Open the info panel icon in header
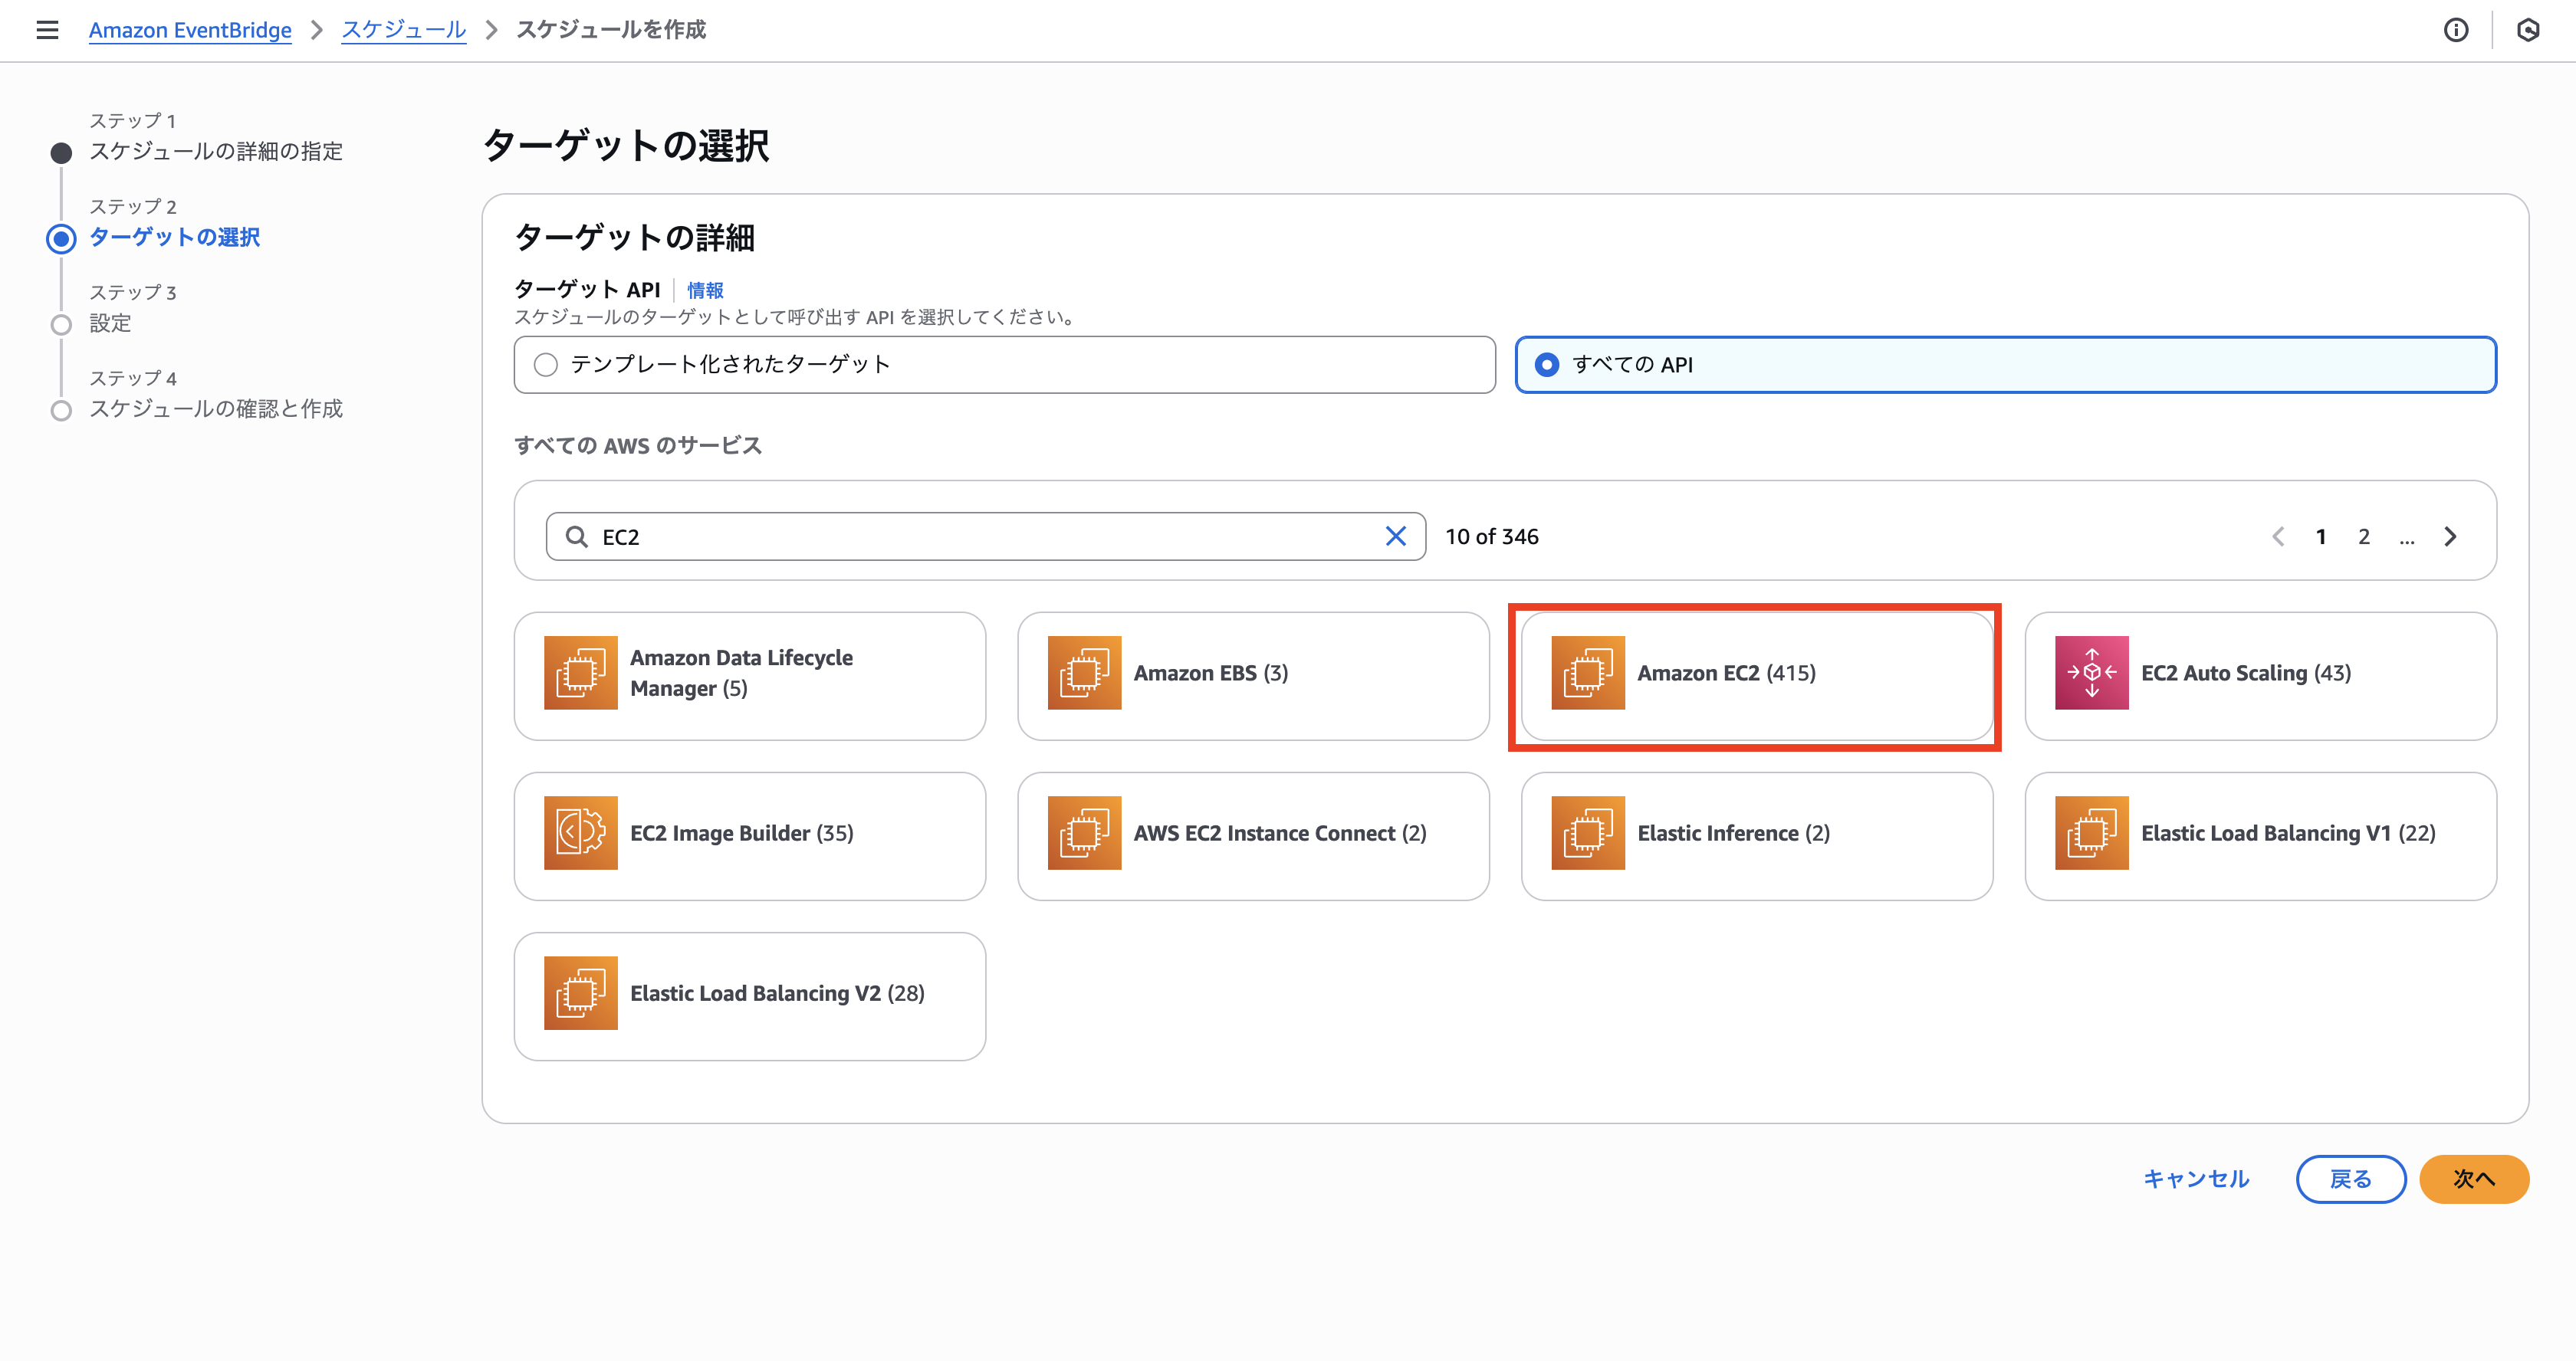 [2456, 30]
